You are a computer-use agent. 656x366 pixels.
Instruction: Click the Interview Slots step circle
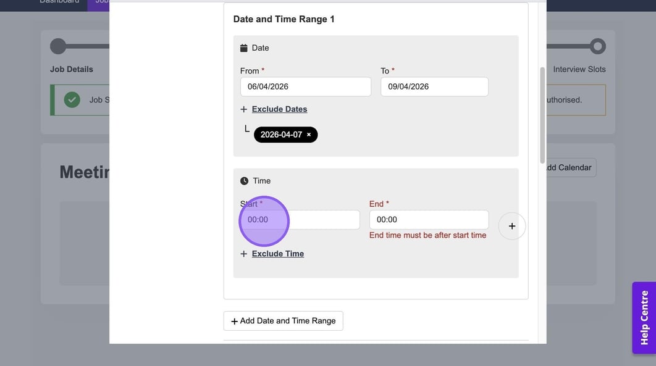pos(597,46)
